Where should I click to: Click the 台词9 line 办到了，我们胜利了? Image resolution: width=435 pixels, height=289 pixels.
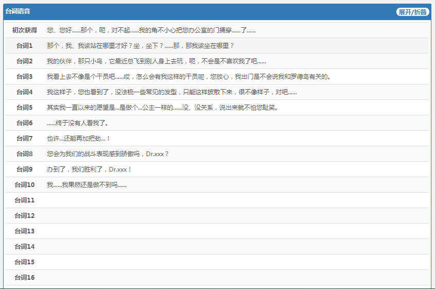tap(90, 169)
